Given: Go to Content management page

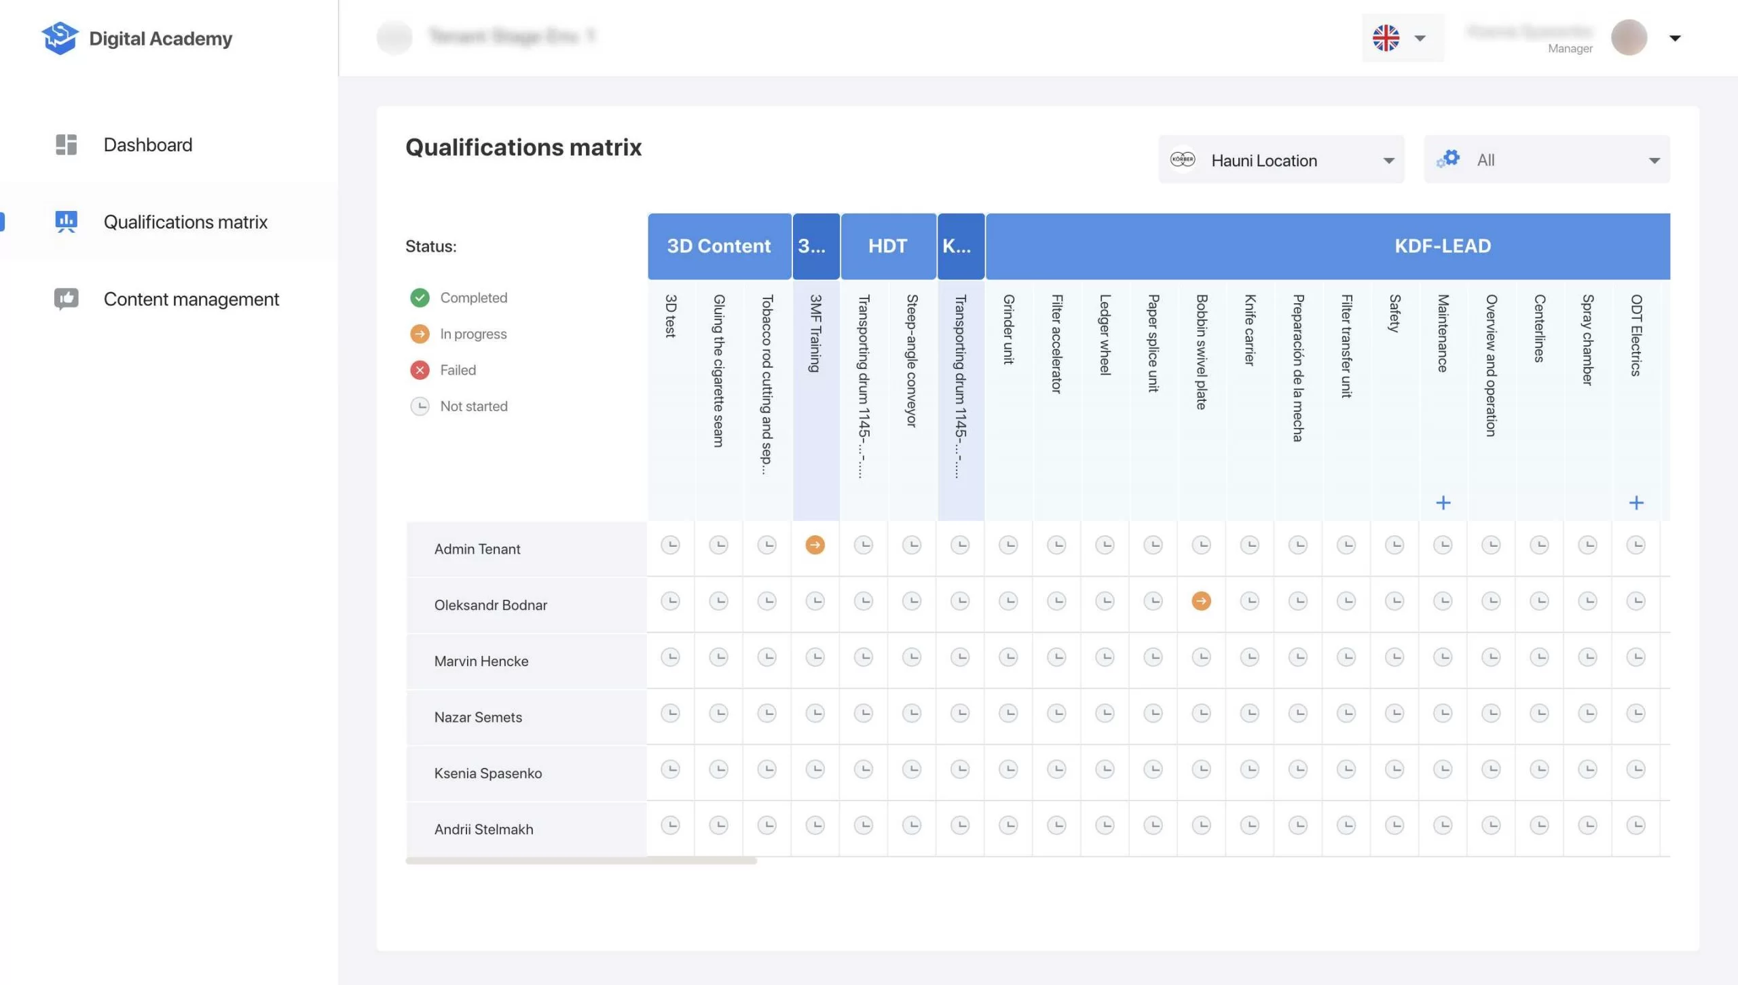Looking at the screenshot, I should coord(191,298).
